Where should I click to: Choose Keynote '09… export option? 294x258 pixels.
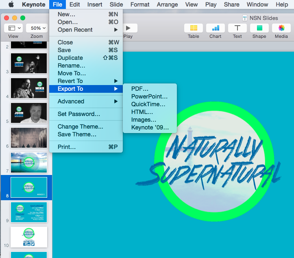point(150,127)
